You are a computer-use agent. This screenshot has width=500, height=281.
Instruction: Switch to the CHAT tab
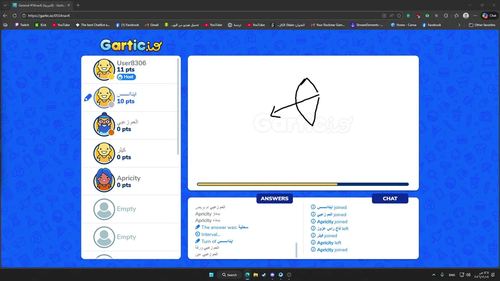click(x=390, y=199)
